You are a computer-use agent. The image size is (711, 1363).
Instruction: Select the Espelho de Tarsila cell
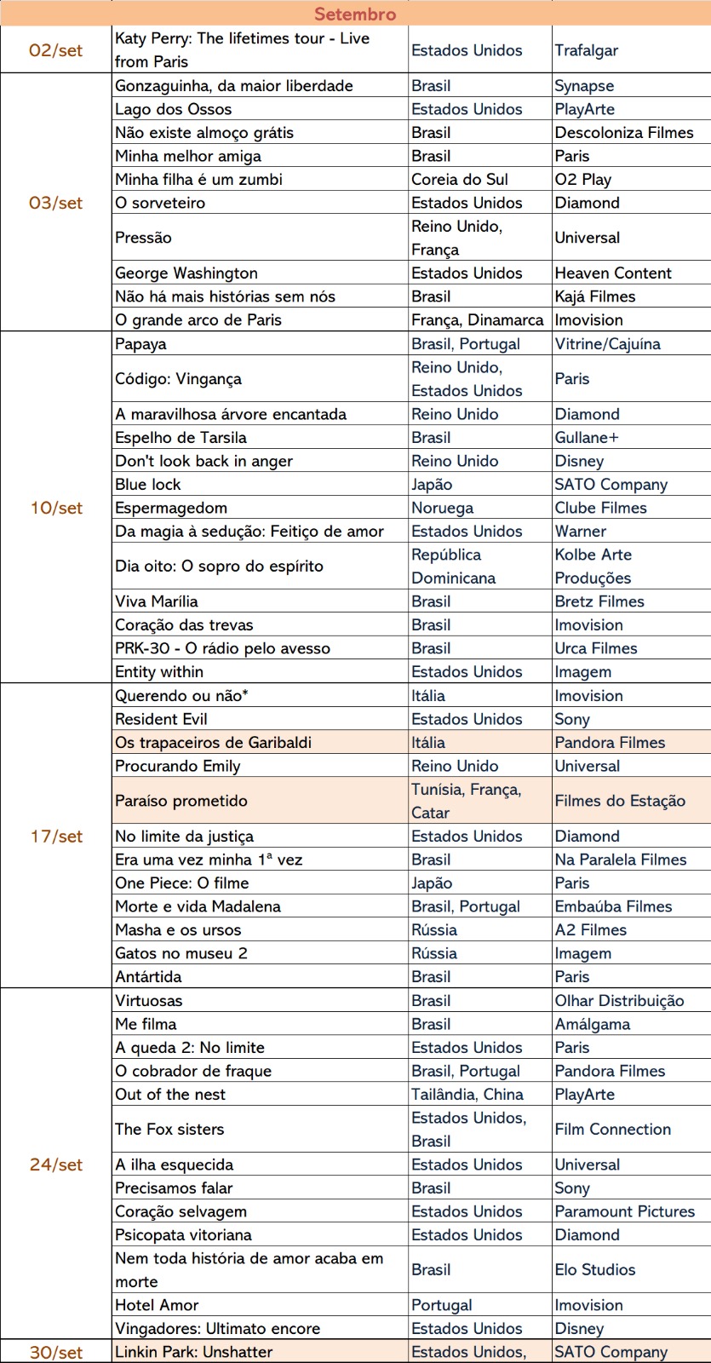tap(260, 438)
